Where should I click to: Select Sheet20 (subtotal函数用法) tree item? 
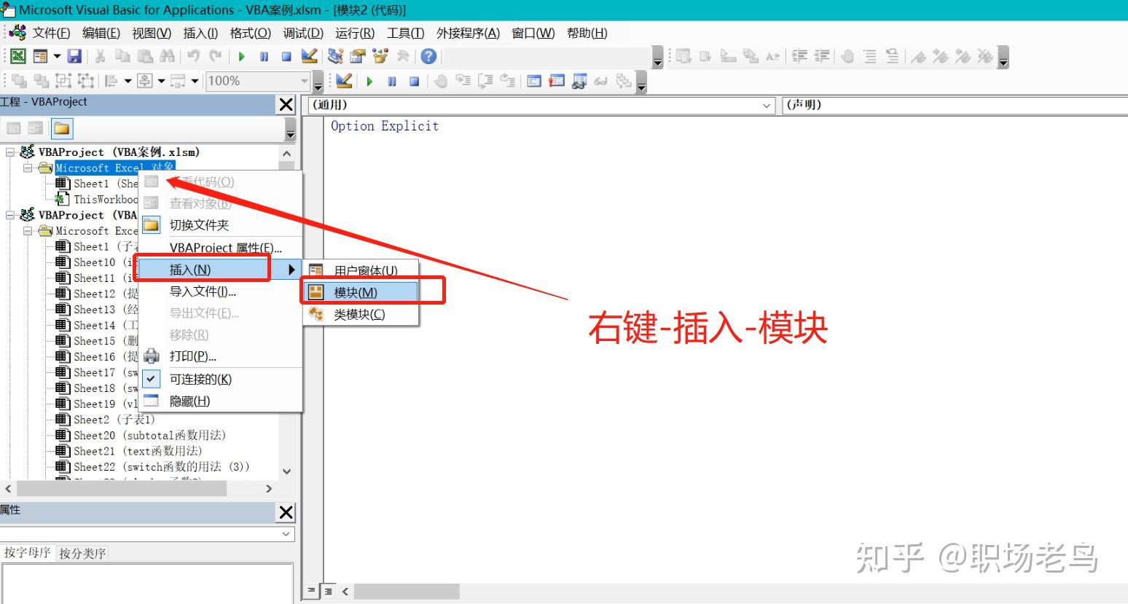(x=149, y=436)
